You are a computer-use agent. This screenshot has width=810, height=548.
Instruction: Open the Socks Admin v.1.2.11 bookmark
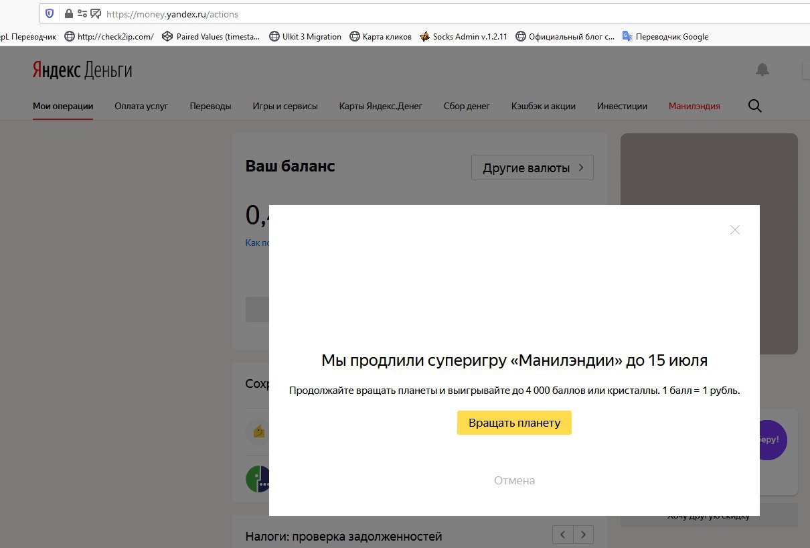463,37
